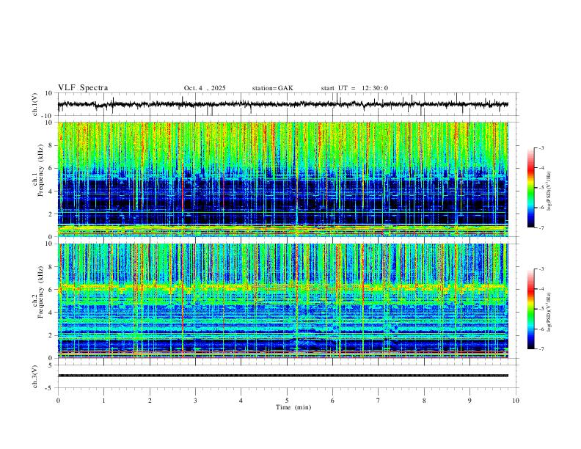Click the 'ch.1(V)' axis label
Image resolution: width=581 pixels, height=449 pixels.
point(35,104)
